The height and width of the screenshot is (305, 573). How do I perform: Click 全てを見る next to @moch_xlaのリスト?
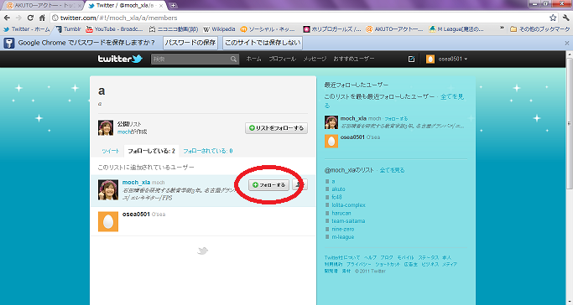[x=392, y=170]
